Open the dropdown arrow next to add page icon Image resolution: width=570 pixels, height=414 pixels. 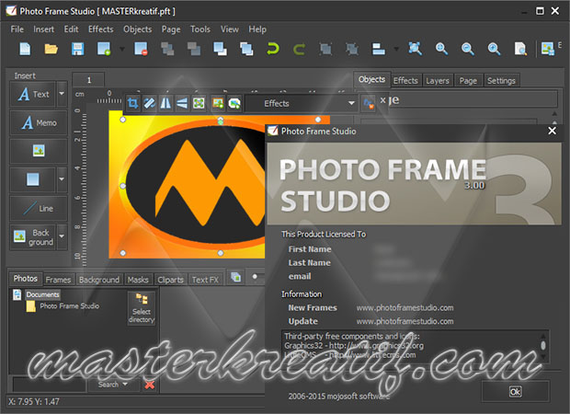click(122, 49)
